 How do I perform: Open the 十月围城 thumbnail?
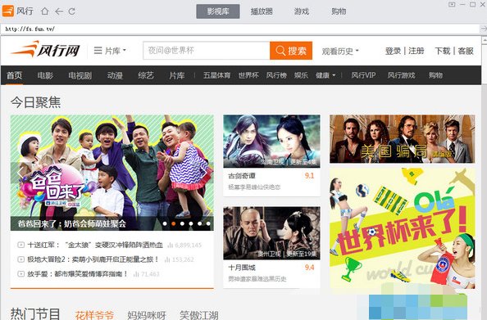[271, 233]
